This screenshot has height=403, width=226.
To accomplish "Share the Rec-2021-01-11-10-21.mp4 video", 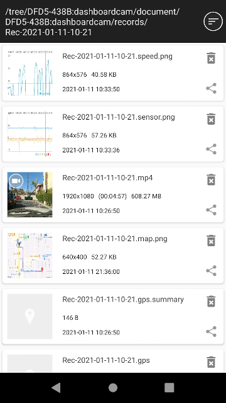I will point(211,210).
